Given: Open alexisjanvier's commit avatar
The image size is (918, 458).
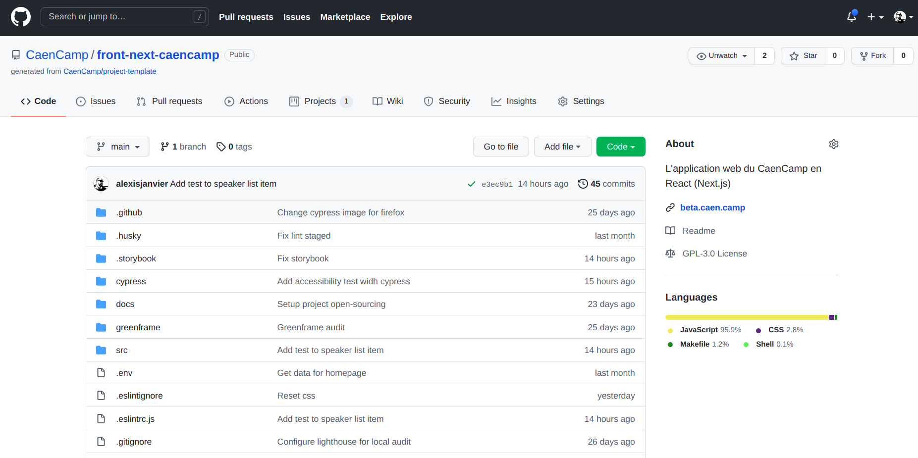Looking at the screenshot, I should coord(101,184).
